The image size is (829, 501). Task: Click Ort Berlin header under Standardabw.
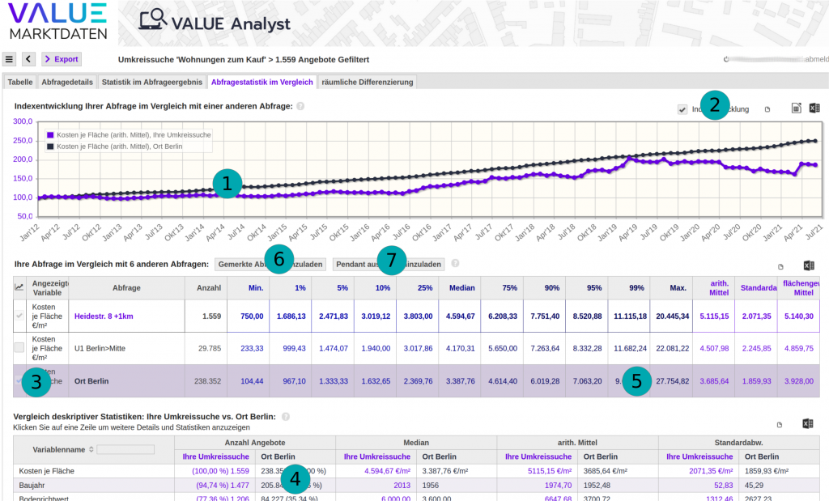pos(762,456)
